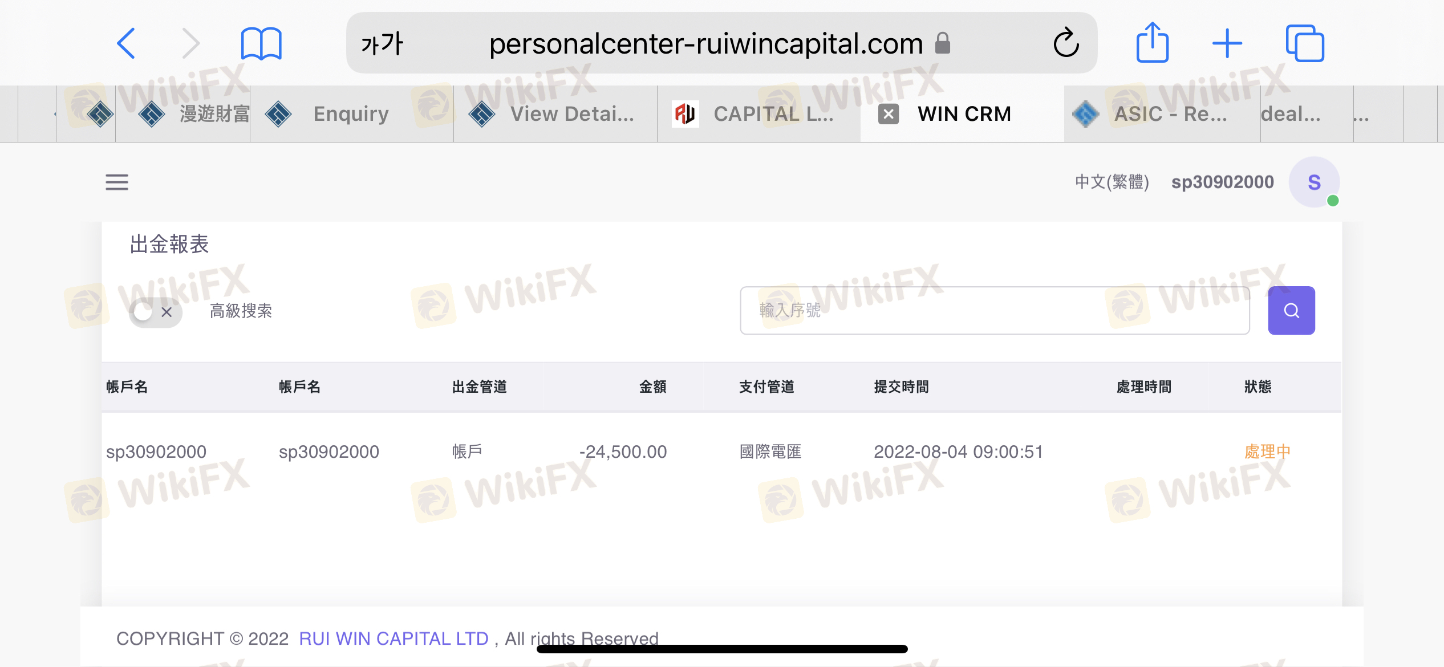
Task: Close the WIN CRM tab
Action: [x=888, y=114]
